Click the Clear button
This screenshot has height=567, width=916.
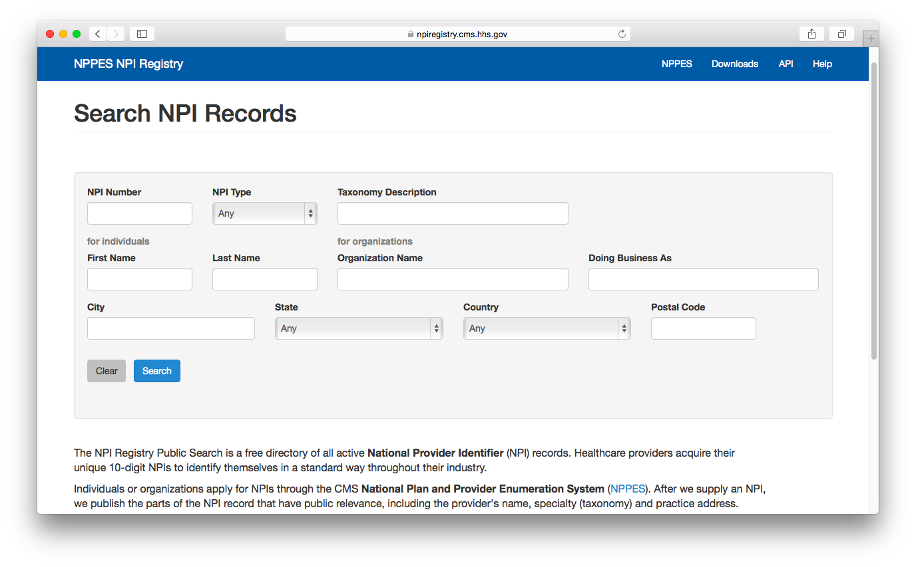(106, 370)
